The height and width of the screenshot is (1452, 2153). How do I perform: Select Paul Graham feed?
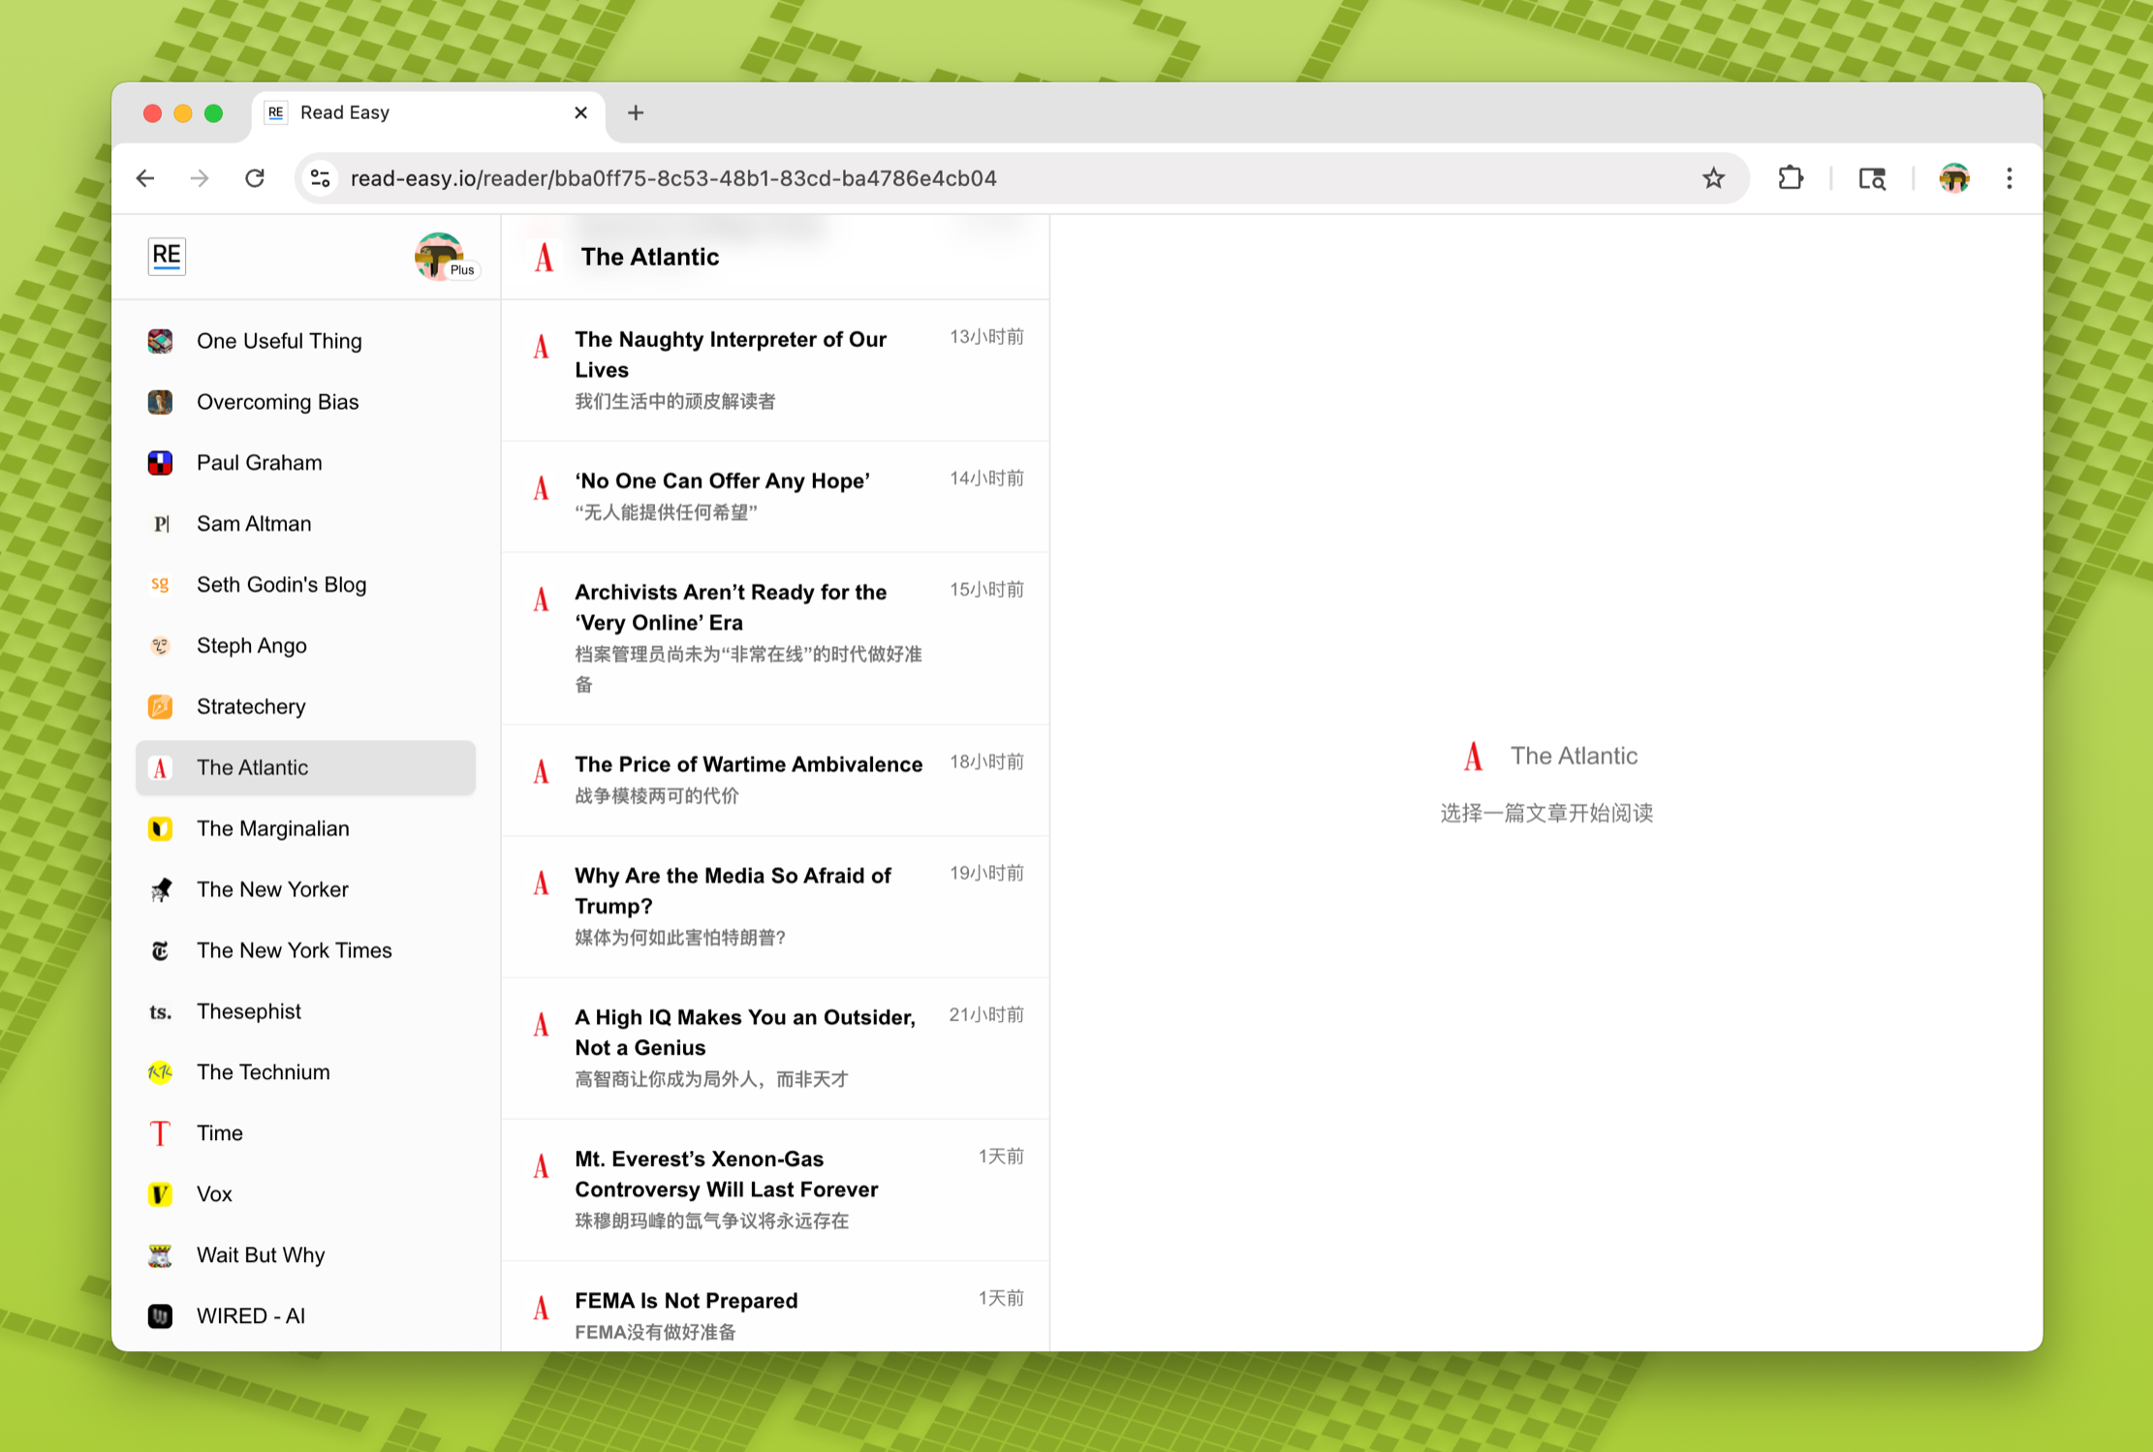(305, 463)
